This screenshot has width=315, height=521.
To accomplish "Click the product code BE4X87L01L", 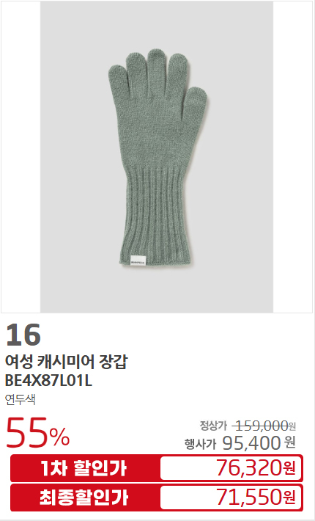I will point(48,381).
